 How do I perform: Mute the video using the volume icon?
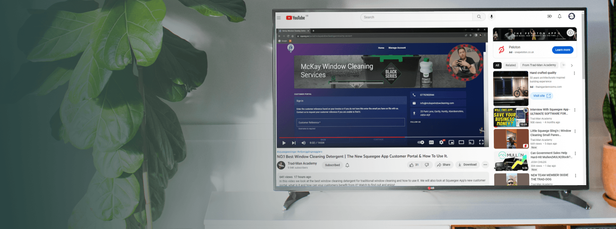(303, 143)
